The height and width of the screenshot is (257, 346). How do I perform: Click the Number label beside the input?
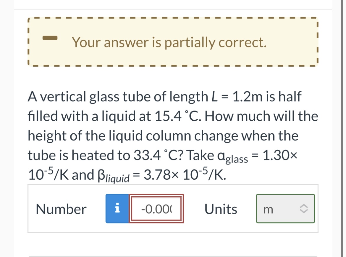pos(61,209)
